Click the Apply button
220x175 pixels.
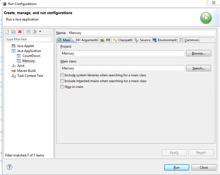174,153
